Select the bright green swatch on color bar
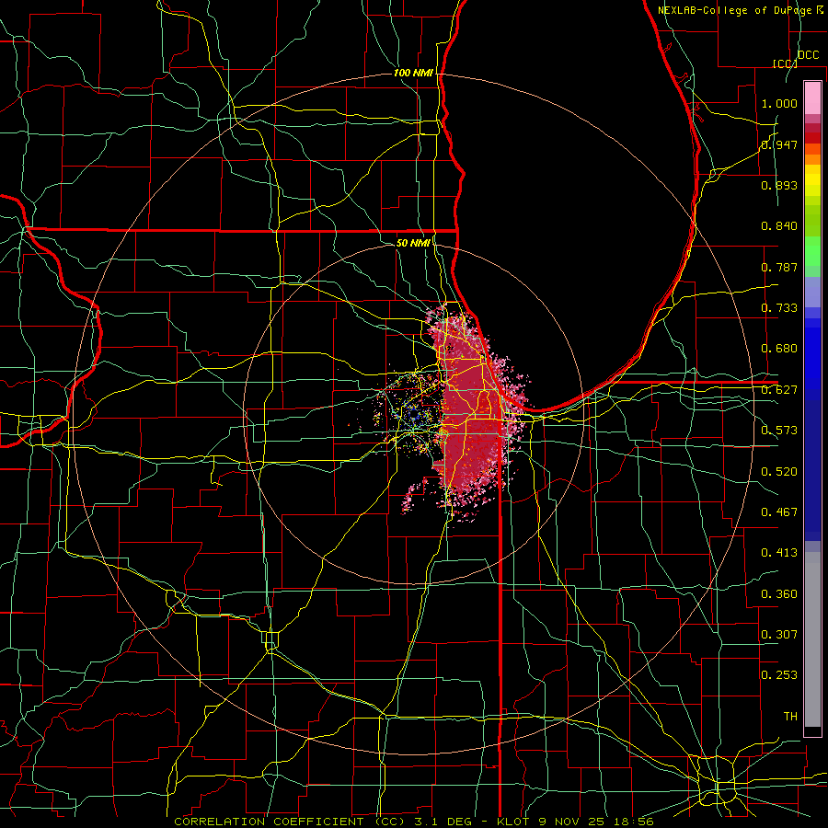 click(812, 251)
